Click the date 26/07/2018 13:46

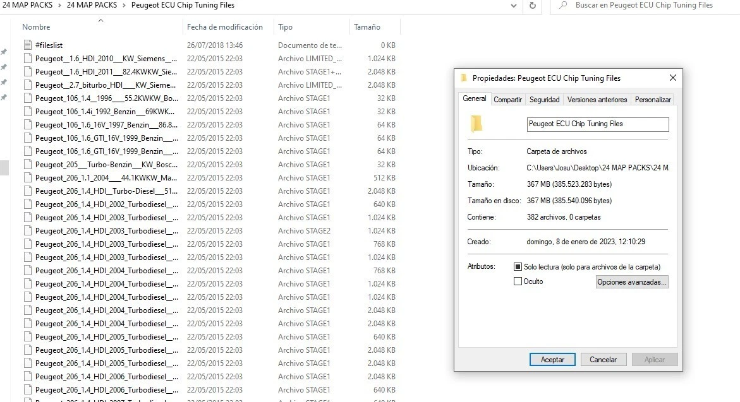(215, 45)
